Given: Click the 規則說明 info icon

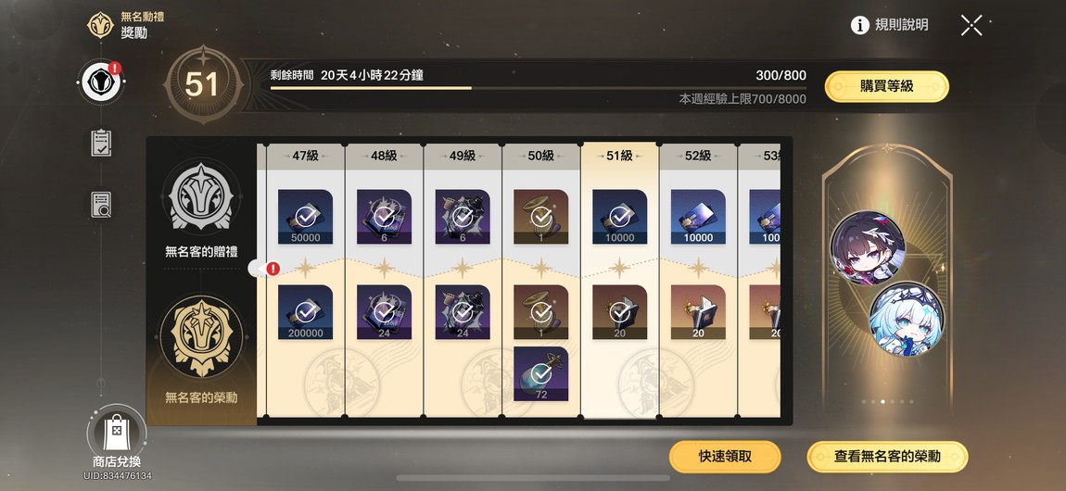Looking at the screenshot, I should (860, 25).
